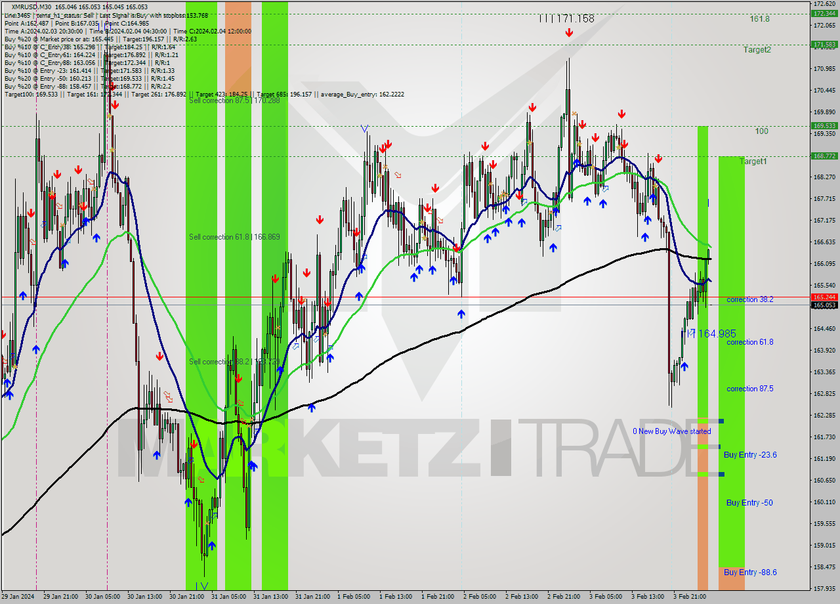The height and width of the screenshot is (604, 840).
Task: Click the '30 Jan 05:00' time label
Action: tap(102, 597)
